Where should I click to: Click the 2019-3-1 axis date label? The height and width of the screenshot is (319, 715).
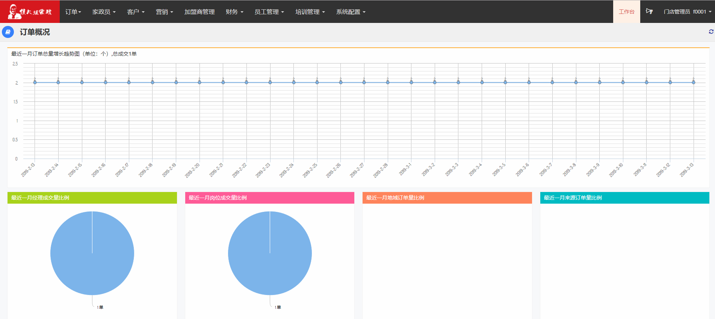tap(405, 169)
